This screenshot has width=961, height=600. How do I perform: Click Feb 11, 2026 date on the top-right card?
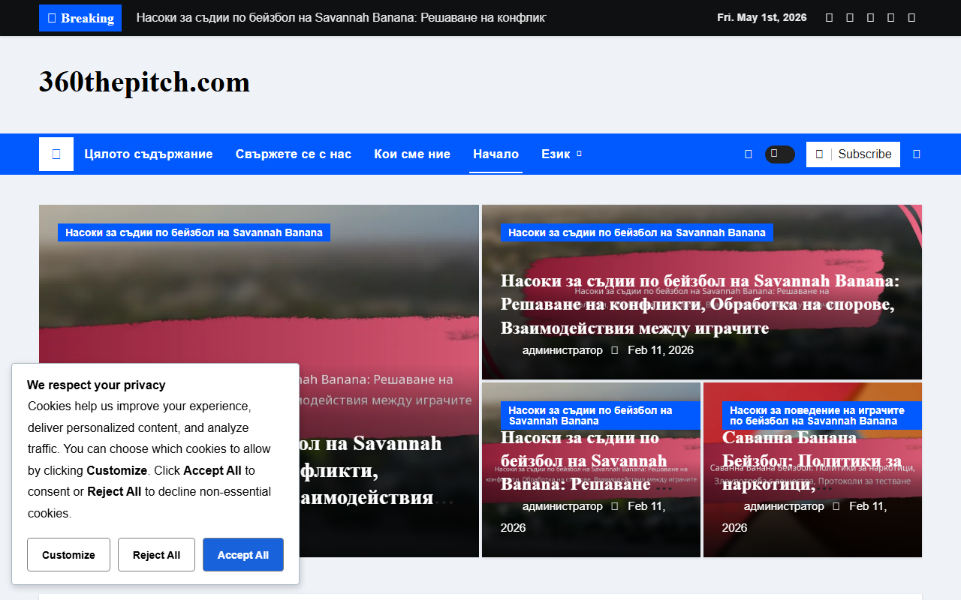tap(661, 350)
